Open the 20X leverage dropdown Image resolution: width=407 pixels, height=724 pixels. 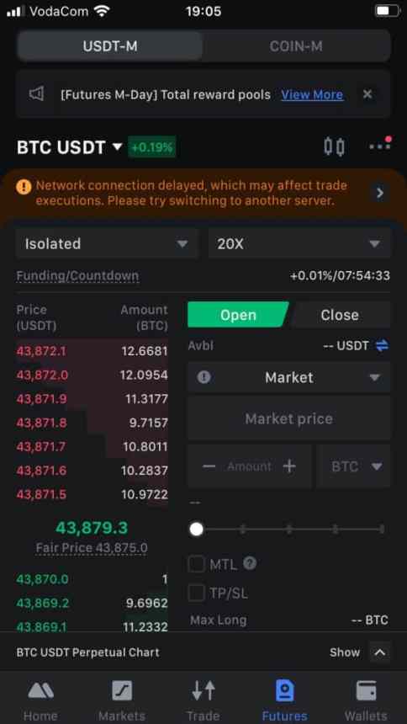click(299, 243)
